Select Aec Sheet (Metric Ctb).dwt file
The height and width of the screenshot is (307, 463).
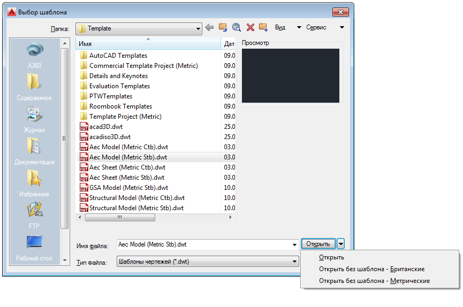click(x=123, y=167)
